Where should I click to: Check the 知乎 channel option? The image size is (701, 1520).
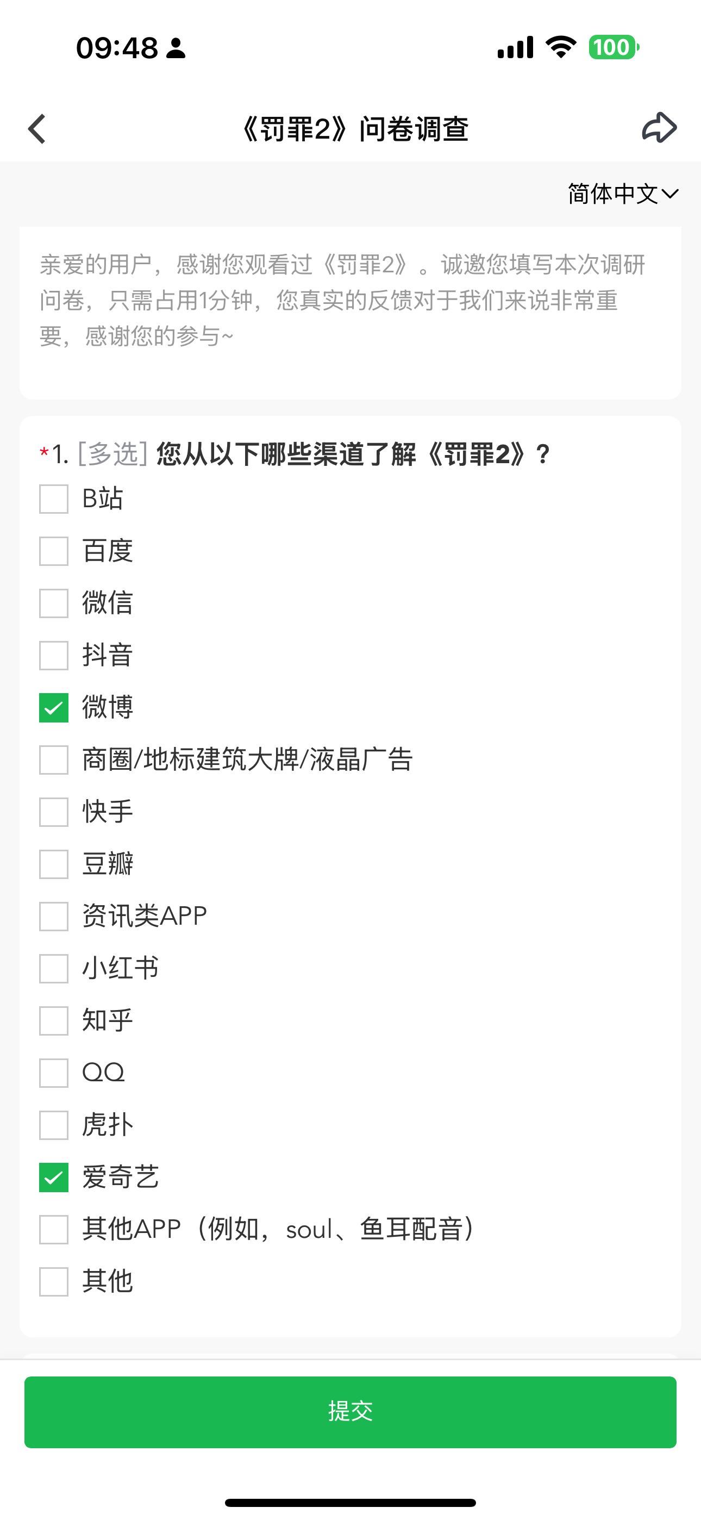(53, 1020)
